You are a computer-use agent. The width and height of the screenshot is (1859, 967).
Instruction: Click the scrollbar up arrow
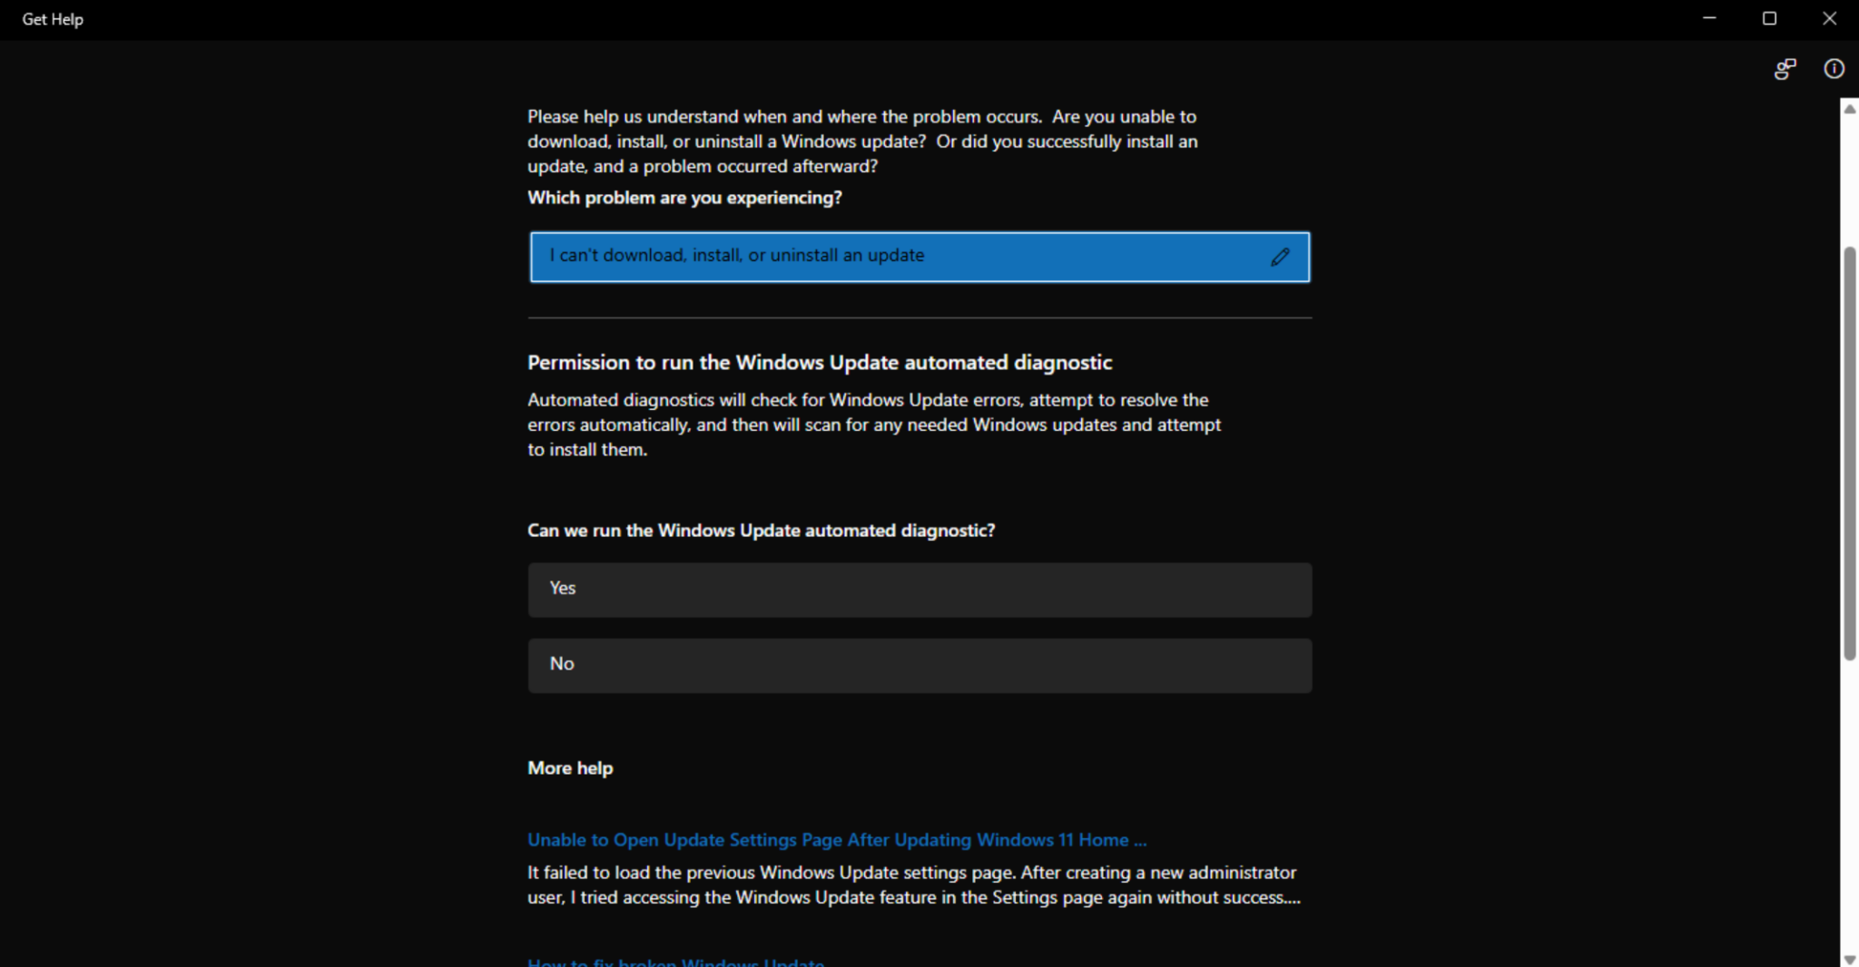click(1848, 109)
